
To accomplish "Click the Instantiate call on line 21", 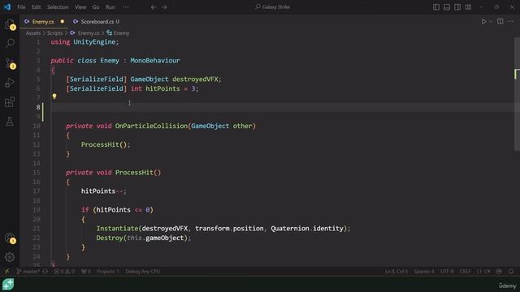I will [117, 229].
